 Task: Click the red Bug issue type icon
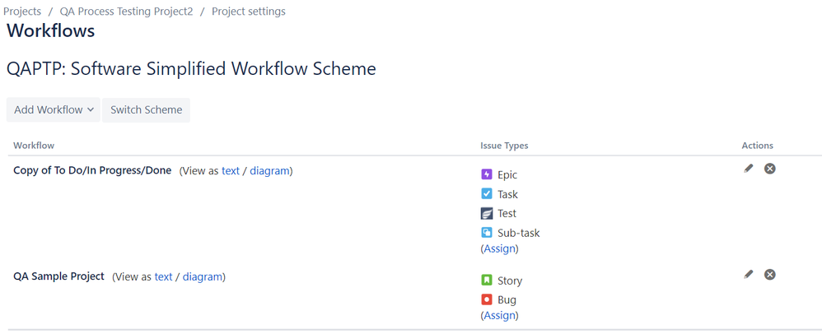coord(487,299)
